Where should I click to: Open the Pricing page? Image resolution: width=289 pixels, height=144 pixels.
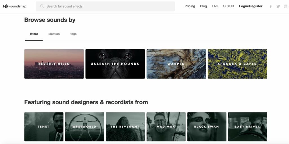coord(190,6)
